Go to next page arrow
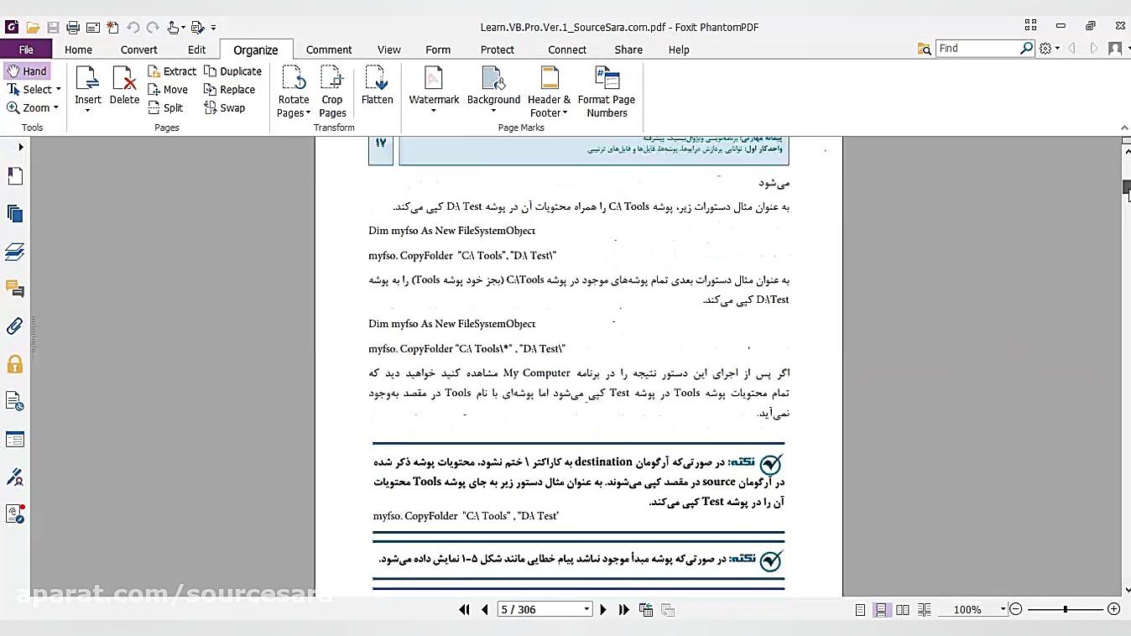The width and height of the screenshot is (1131, 636). pyautogui.click(x=603, y=610)
